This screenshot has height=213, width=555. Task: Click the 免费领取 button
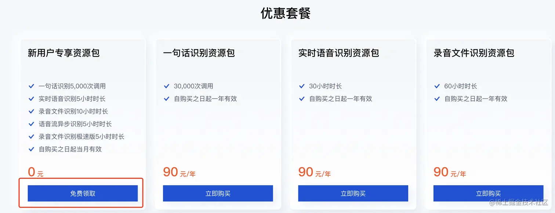point(83,193)
